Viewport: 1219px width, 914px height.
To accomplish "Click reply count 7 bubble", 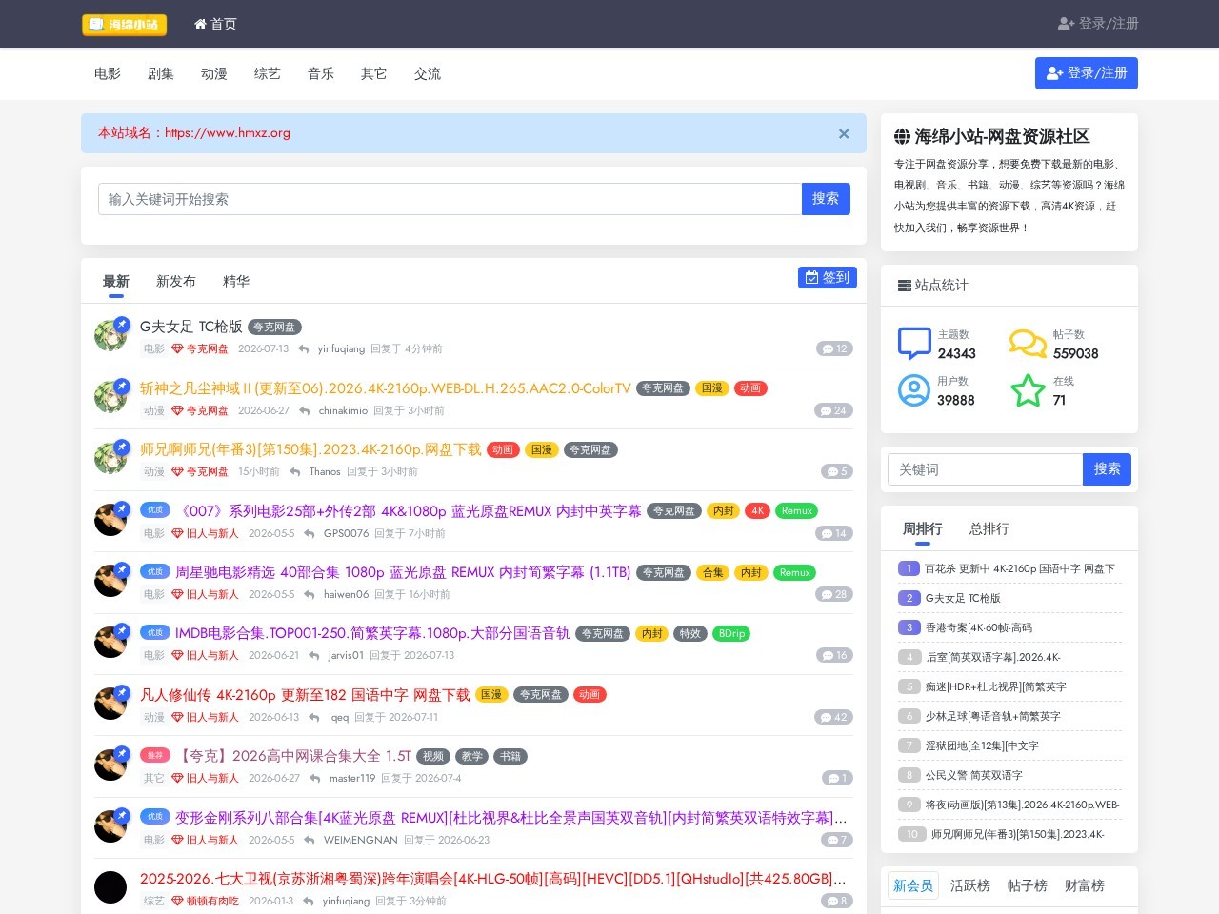I will pyautogui.click(x=837, y=840).
